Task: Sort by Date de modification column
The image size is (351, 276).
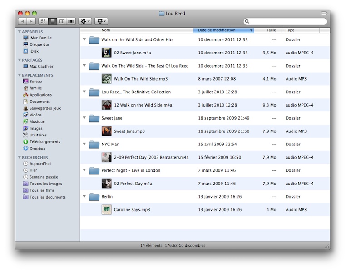Action: (223, 30)
